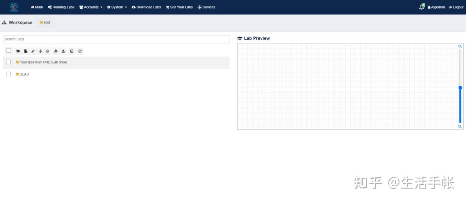Viewport: 466px width, 202px height.
Task: Click the new folder icon in toolbar
Action: pyautogui.click(x=18, y=51)
